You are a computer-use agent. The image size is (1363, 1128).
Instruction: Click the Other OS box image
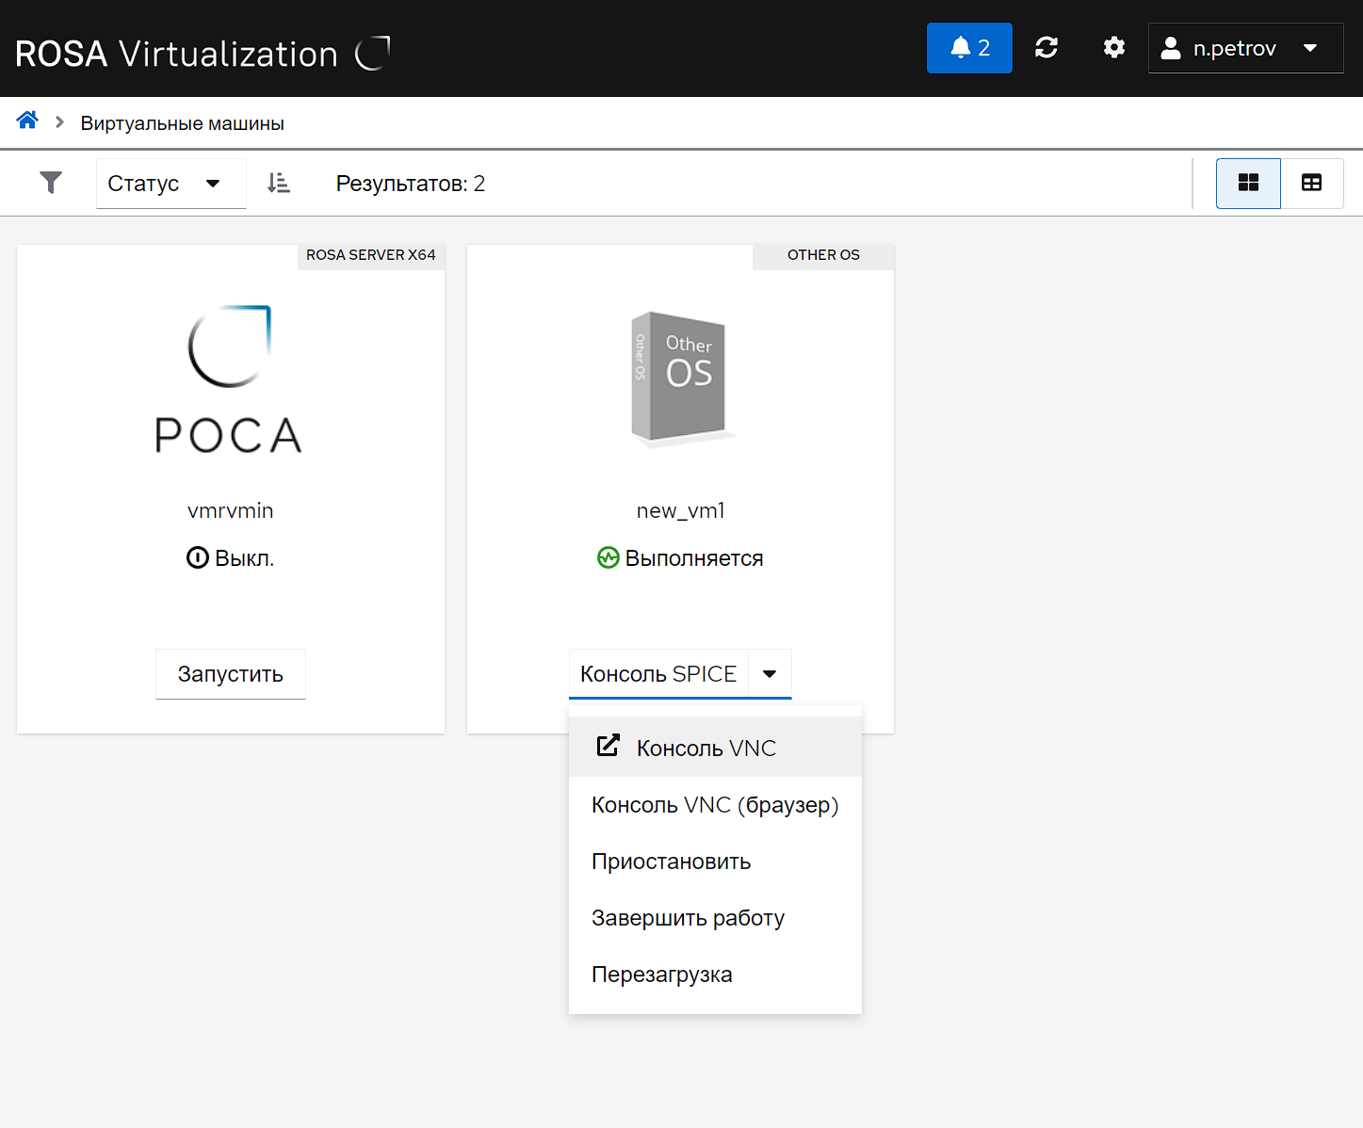point(680,378)
